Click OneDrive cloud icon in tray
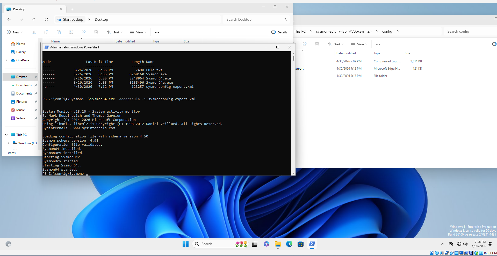The width and height of the screenshot is (497, 256). [x=451, y=244]
